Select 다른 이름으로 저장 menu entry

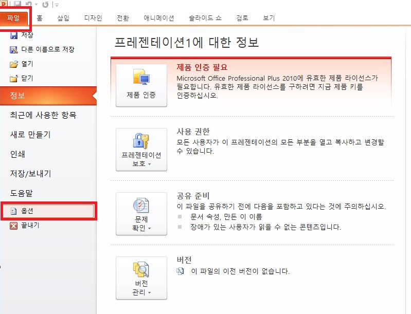(x=48, y=49)
